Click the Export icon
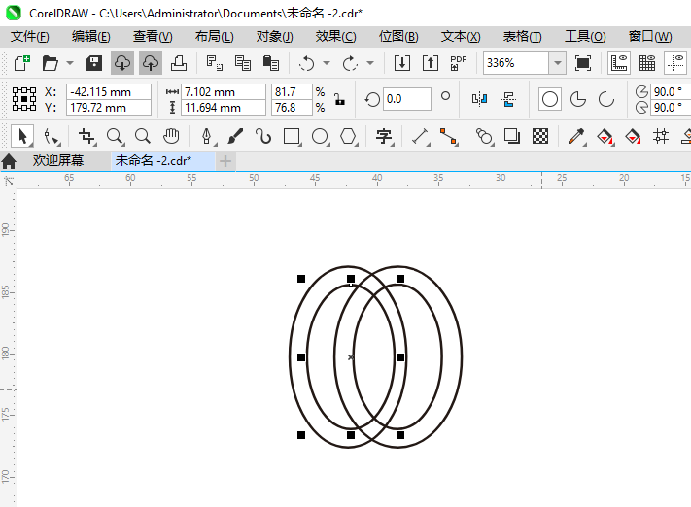The image size is (691, 507). click(x=431, y=63)
